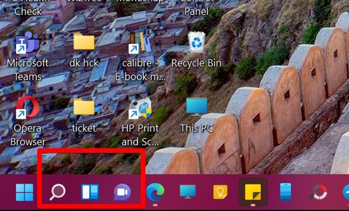Select the This PC desktop icon
Image resolution: width=349 pixels, height=211 pixels.
click(197, 107)
